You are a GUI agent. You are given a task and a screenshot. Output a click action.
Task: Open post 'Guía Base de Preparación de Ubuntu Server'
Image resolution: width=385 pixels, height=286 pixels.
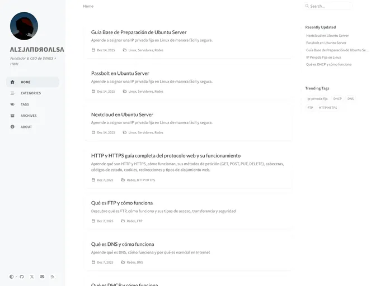[x=139, y=32]
